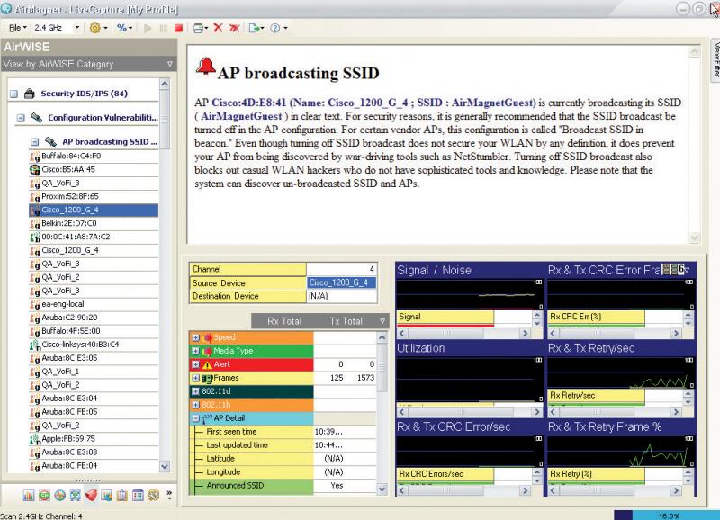Expand the Alert row
Viewport: 720px width, 520px height.
[195, 364]
